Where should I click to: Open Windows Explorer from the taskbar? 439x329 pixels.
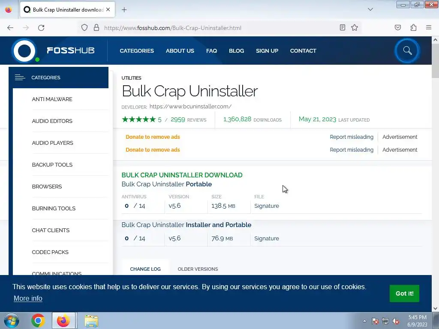91,320
